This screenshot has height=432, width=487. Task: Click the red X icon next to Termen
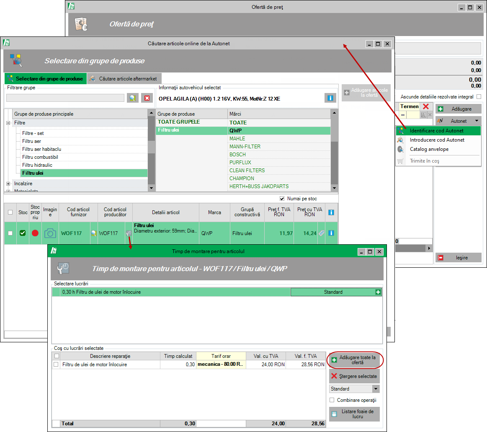coord(426,106)
